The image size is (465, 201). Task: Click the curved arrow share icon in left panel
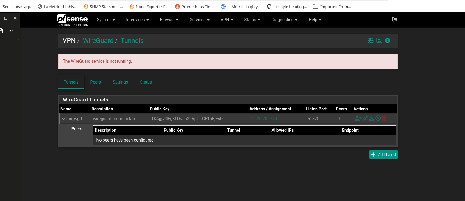[x=12, y=30]
